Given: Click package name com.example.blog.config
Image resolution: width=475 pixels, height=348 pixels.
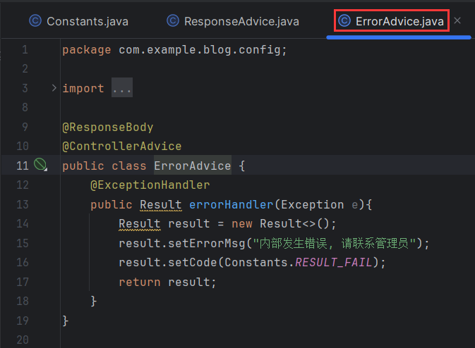Looking at the screenshot, I should tap(200, 49).
